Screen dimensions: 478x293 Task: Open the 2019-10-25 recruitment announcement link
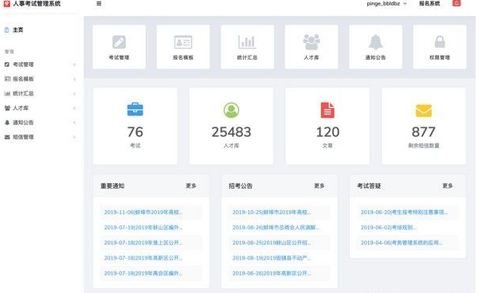click(272, 213)
